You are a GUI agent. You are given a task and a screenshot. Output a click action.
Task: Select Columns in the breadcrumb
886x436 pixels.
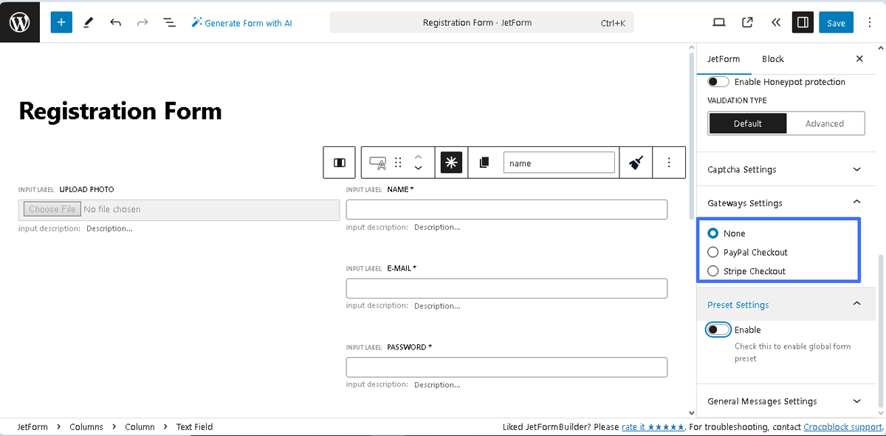point(86,427)
